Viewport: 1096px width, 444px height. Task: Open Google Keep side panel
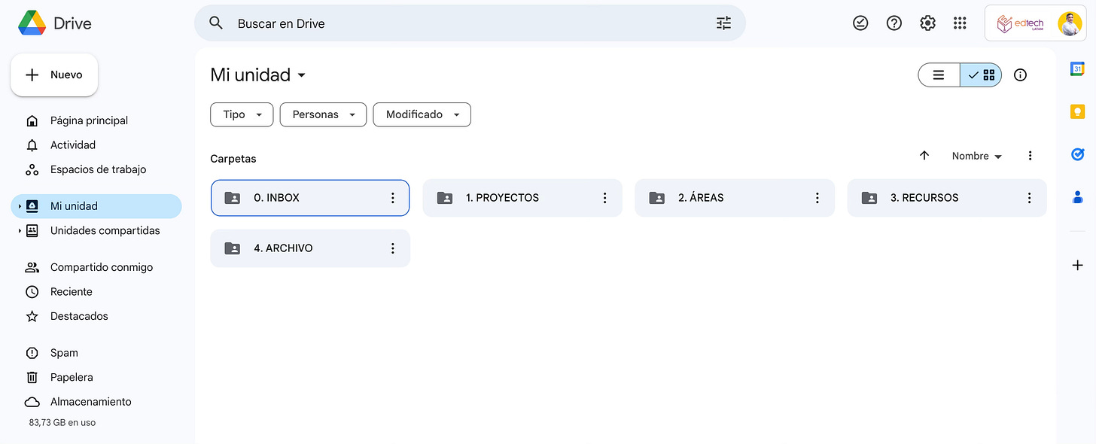[1077, 111]
